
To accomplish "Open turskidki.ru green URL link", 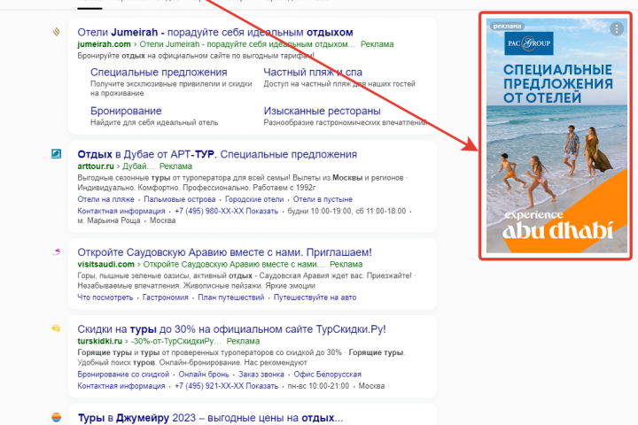I will [x=99, y=341].
